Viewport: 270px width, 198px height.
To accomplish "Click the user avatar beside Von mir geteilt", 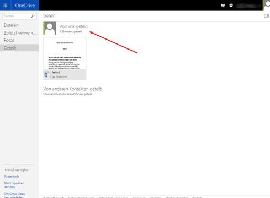I will [50, 28].
